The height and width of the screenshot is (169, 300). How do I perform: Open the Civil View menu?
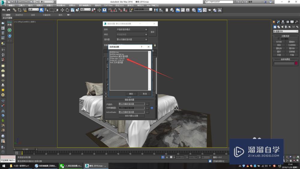pos(108,5)
